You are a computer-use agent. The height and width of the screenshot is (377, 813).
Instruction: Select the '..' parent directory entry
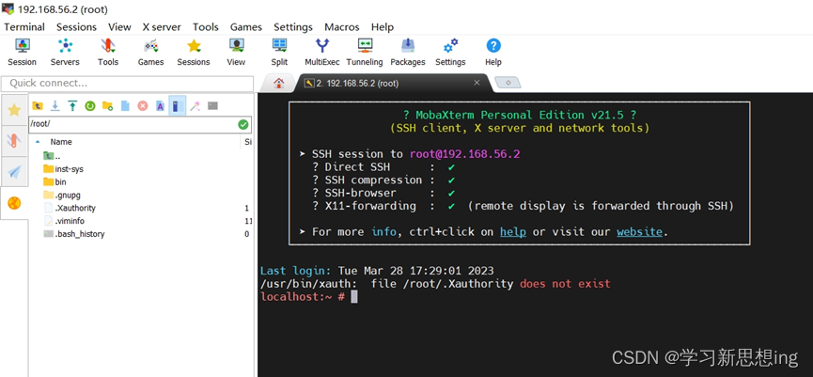point(52,156)
